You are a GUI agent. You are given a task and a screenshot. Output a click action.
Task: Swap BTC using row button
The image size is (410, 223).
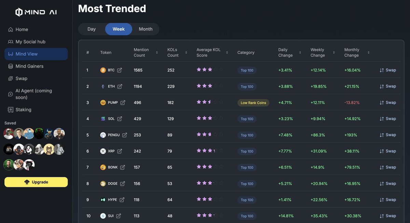(x=388, y=70)
